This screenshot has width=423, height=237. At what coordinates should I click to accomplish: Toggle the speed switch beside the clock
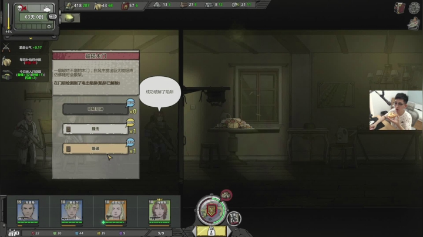point(53,16)
